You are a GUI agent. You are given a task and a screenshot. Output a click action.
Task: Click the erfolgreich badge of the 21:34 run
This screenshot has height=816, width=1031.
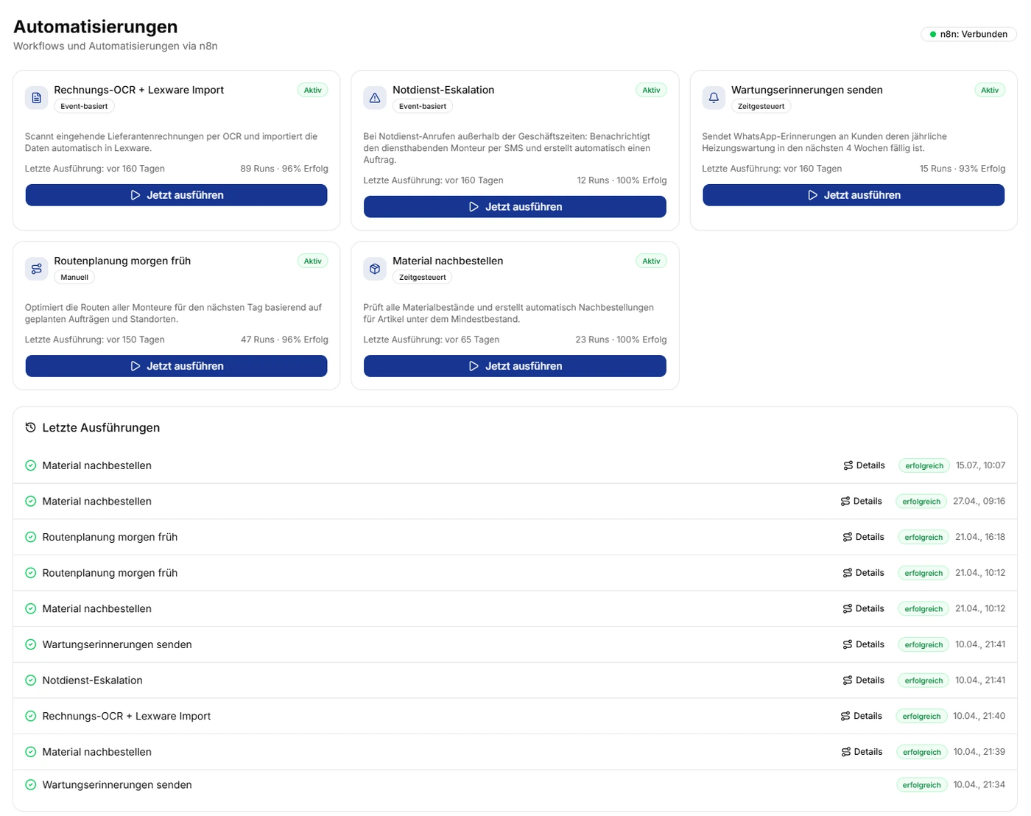pyautogui.click(x=922, y=785)
